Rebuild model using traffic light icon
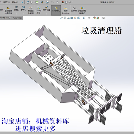The width and height of the screenshot is (134, 134). coord(63,2)
